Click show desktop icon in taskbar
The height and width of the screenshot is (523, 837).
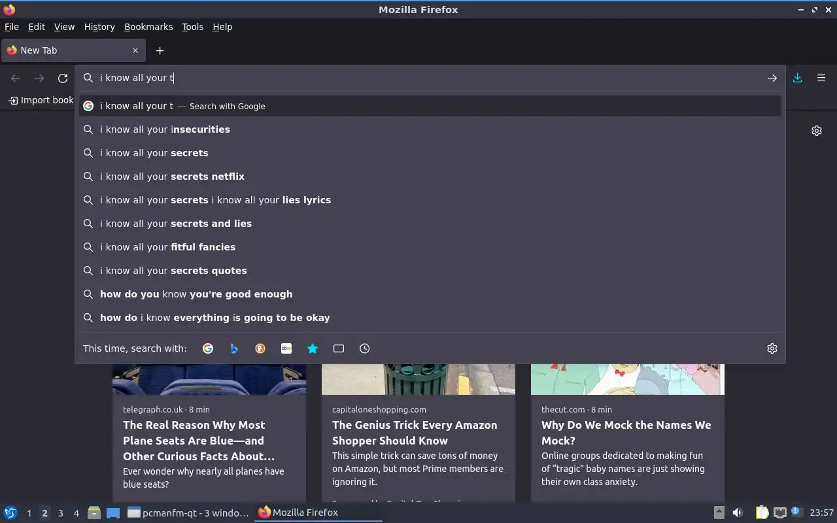(x=113, y=513)
